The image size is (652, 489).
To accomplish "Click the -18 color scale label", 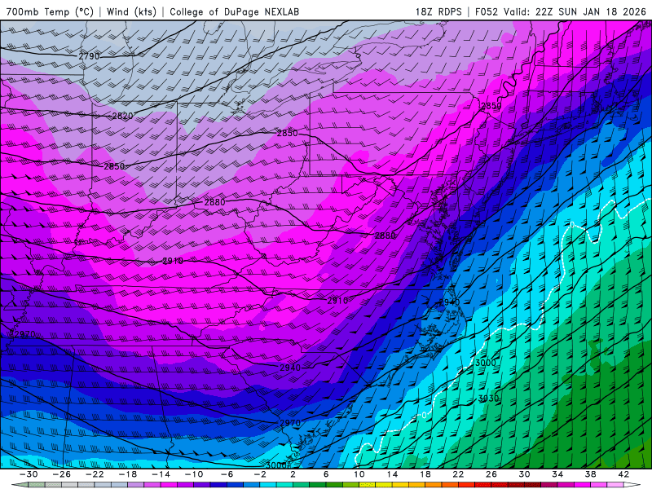I will (128, 474).
